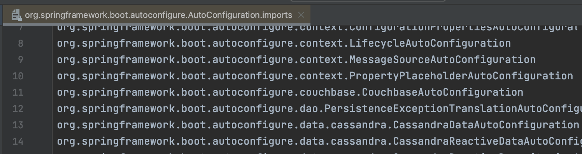Click the lowercase couchbase package segment
This screenshot has width=582, height=154.
coord(328,92)
